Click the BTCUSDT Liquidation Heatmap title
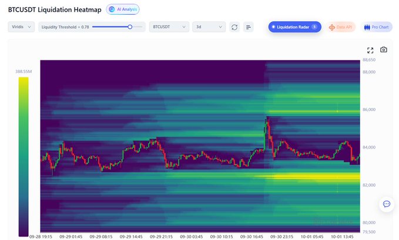Viewport: 399px width, 240px height. pyautogui.click(x=55, y=9)
